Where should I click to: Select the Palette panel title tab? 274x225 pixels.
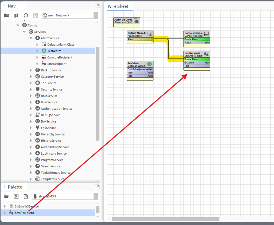[15, 187]
